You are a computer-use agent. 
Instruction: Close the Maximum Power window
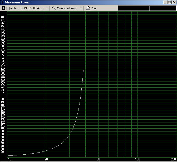point(174,2)
